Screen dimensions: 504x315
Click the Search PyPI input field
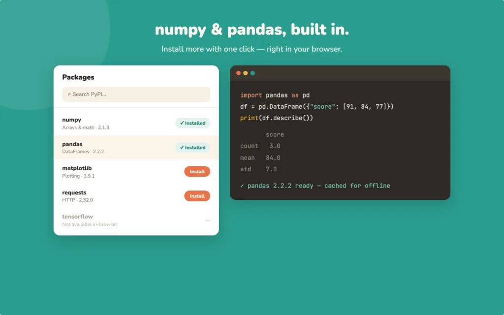pos(136,94)
